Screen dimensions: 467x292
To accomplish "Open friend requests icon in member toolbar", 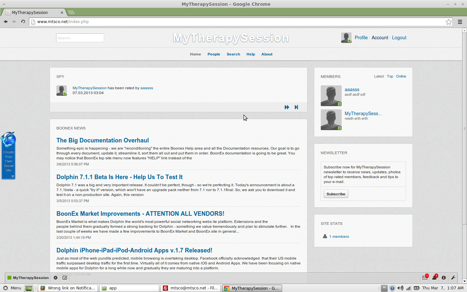I will tap(434, 278).
